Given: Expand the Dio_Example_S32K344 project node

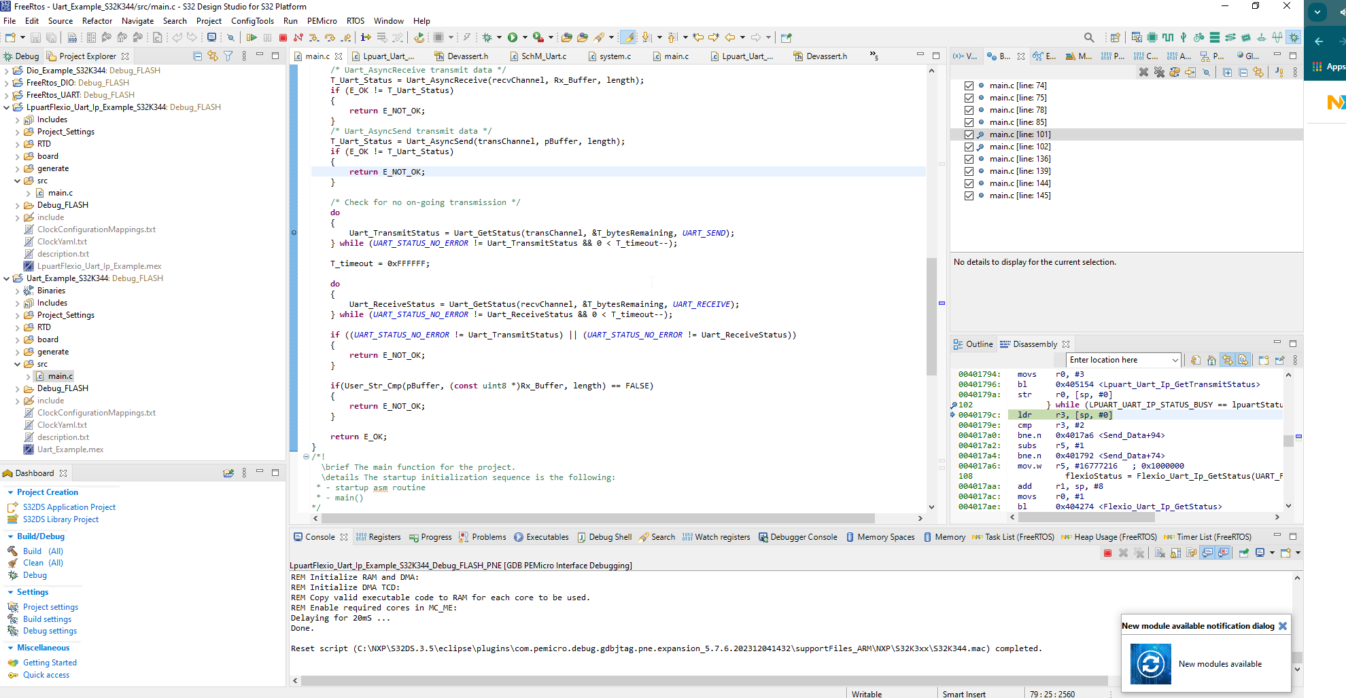Looking at the screenshot, I should pos(7,71).
